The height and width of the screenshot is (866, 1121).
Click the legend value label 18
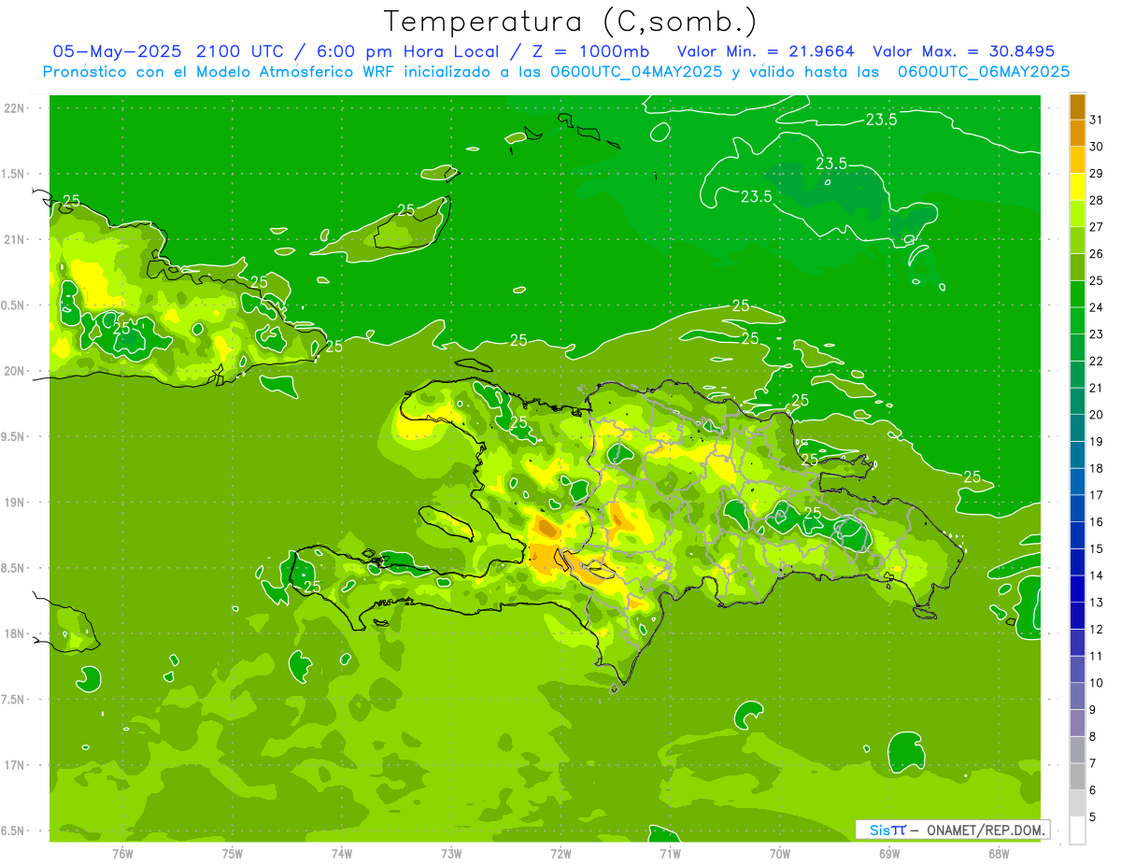coord(1097,468)
